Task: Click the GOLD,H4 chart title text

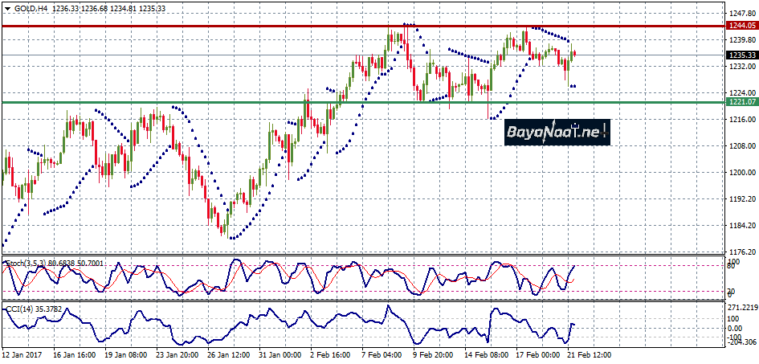Action: [31, 8]
